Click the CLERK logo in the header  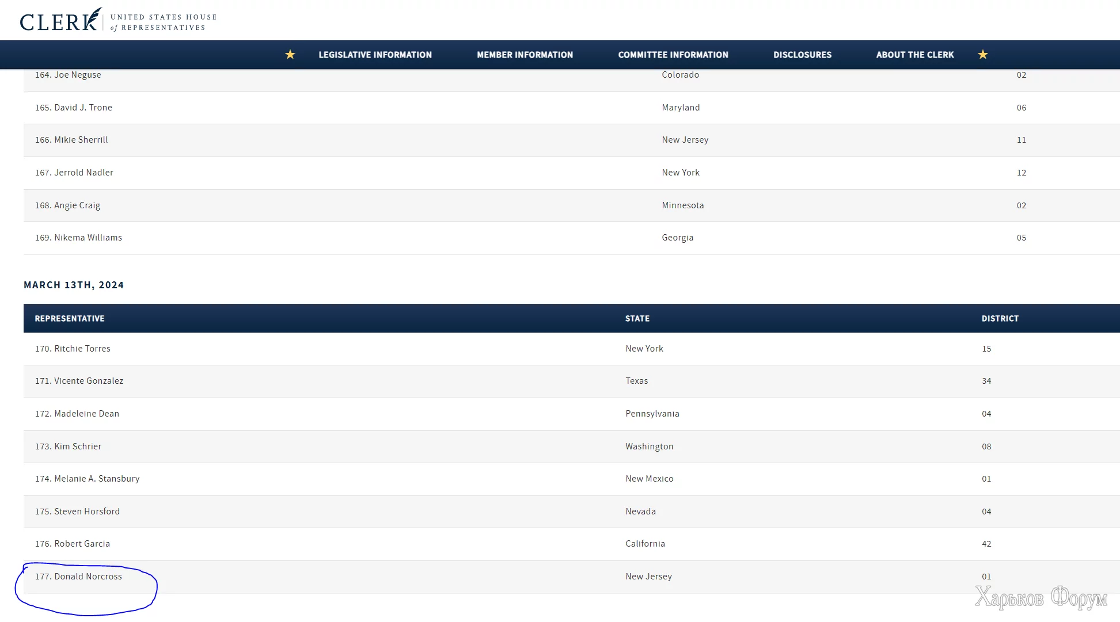(x=60, y=21)
